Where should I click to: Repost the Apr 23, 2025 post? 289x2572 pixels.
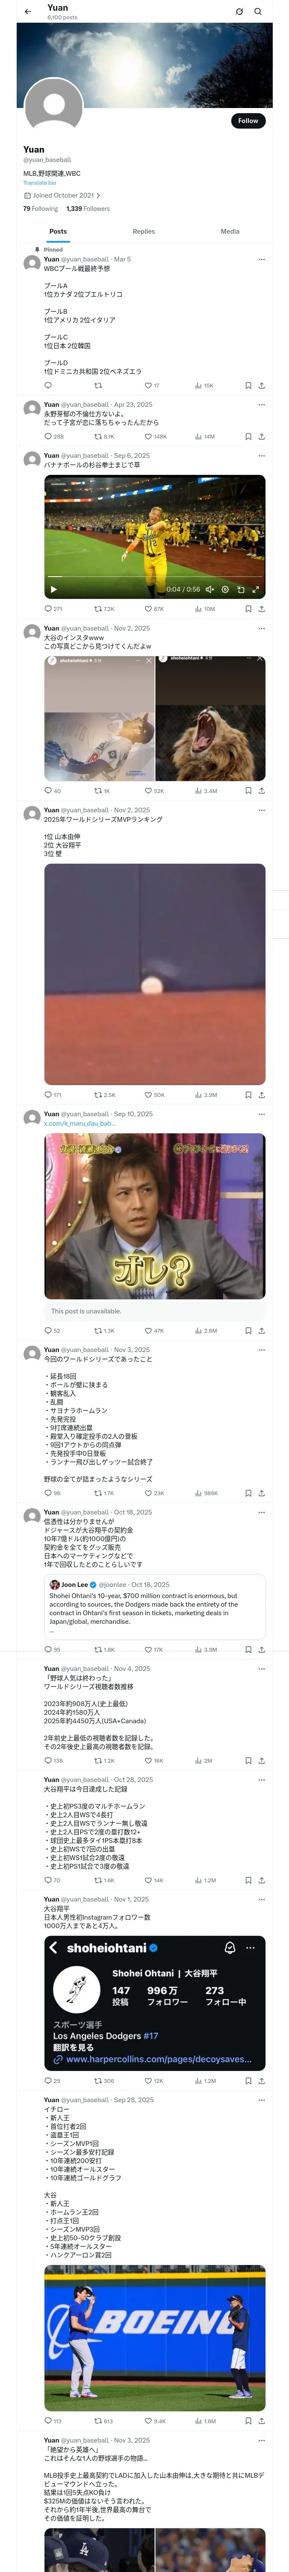[x=104, y=436]
